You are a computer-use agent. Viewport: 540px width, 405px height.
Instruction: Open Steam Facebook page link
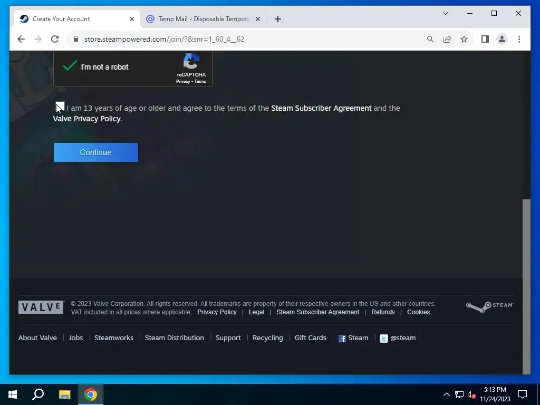353,338
